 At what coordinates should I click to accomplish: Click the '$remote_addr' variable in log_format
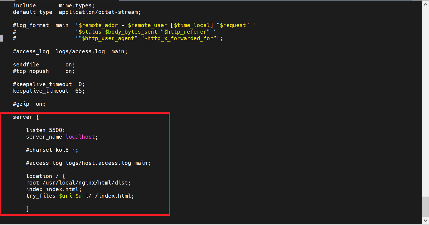(98, 25)
